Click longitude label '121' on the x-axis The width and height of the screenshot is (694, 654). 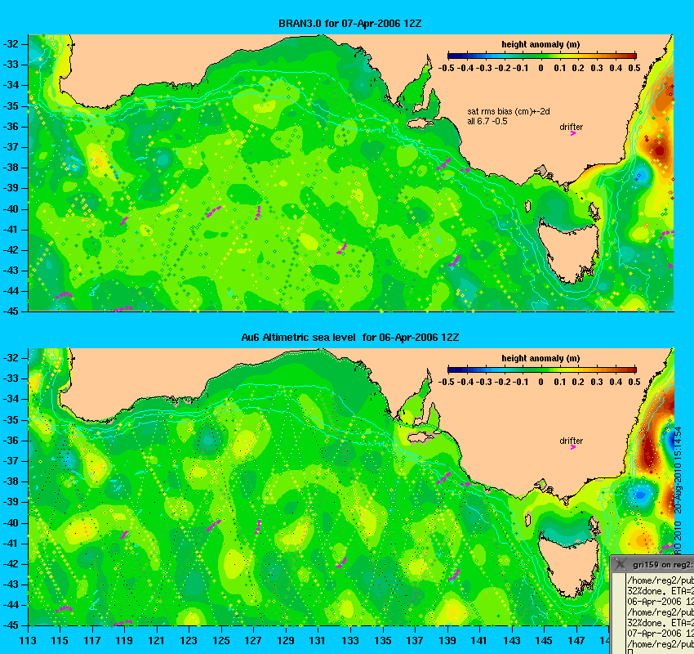click(156, 640)
